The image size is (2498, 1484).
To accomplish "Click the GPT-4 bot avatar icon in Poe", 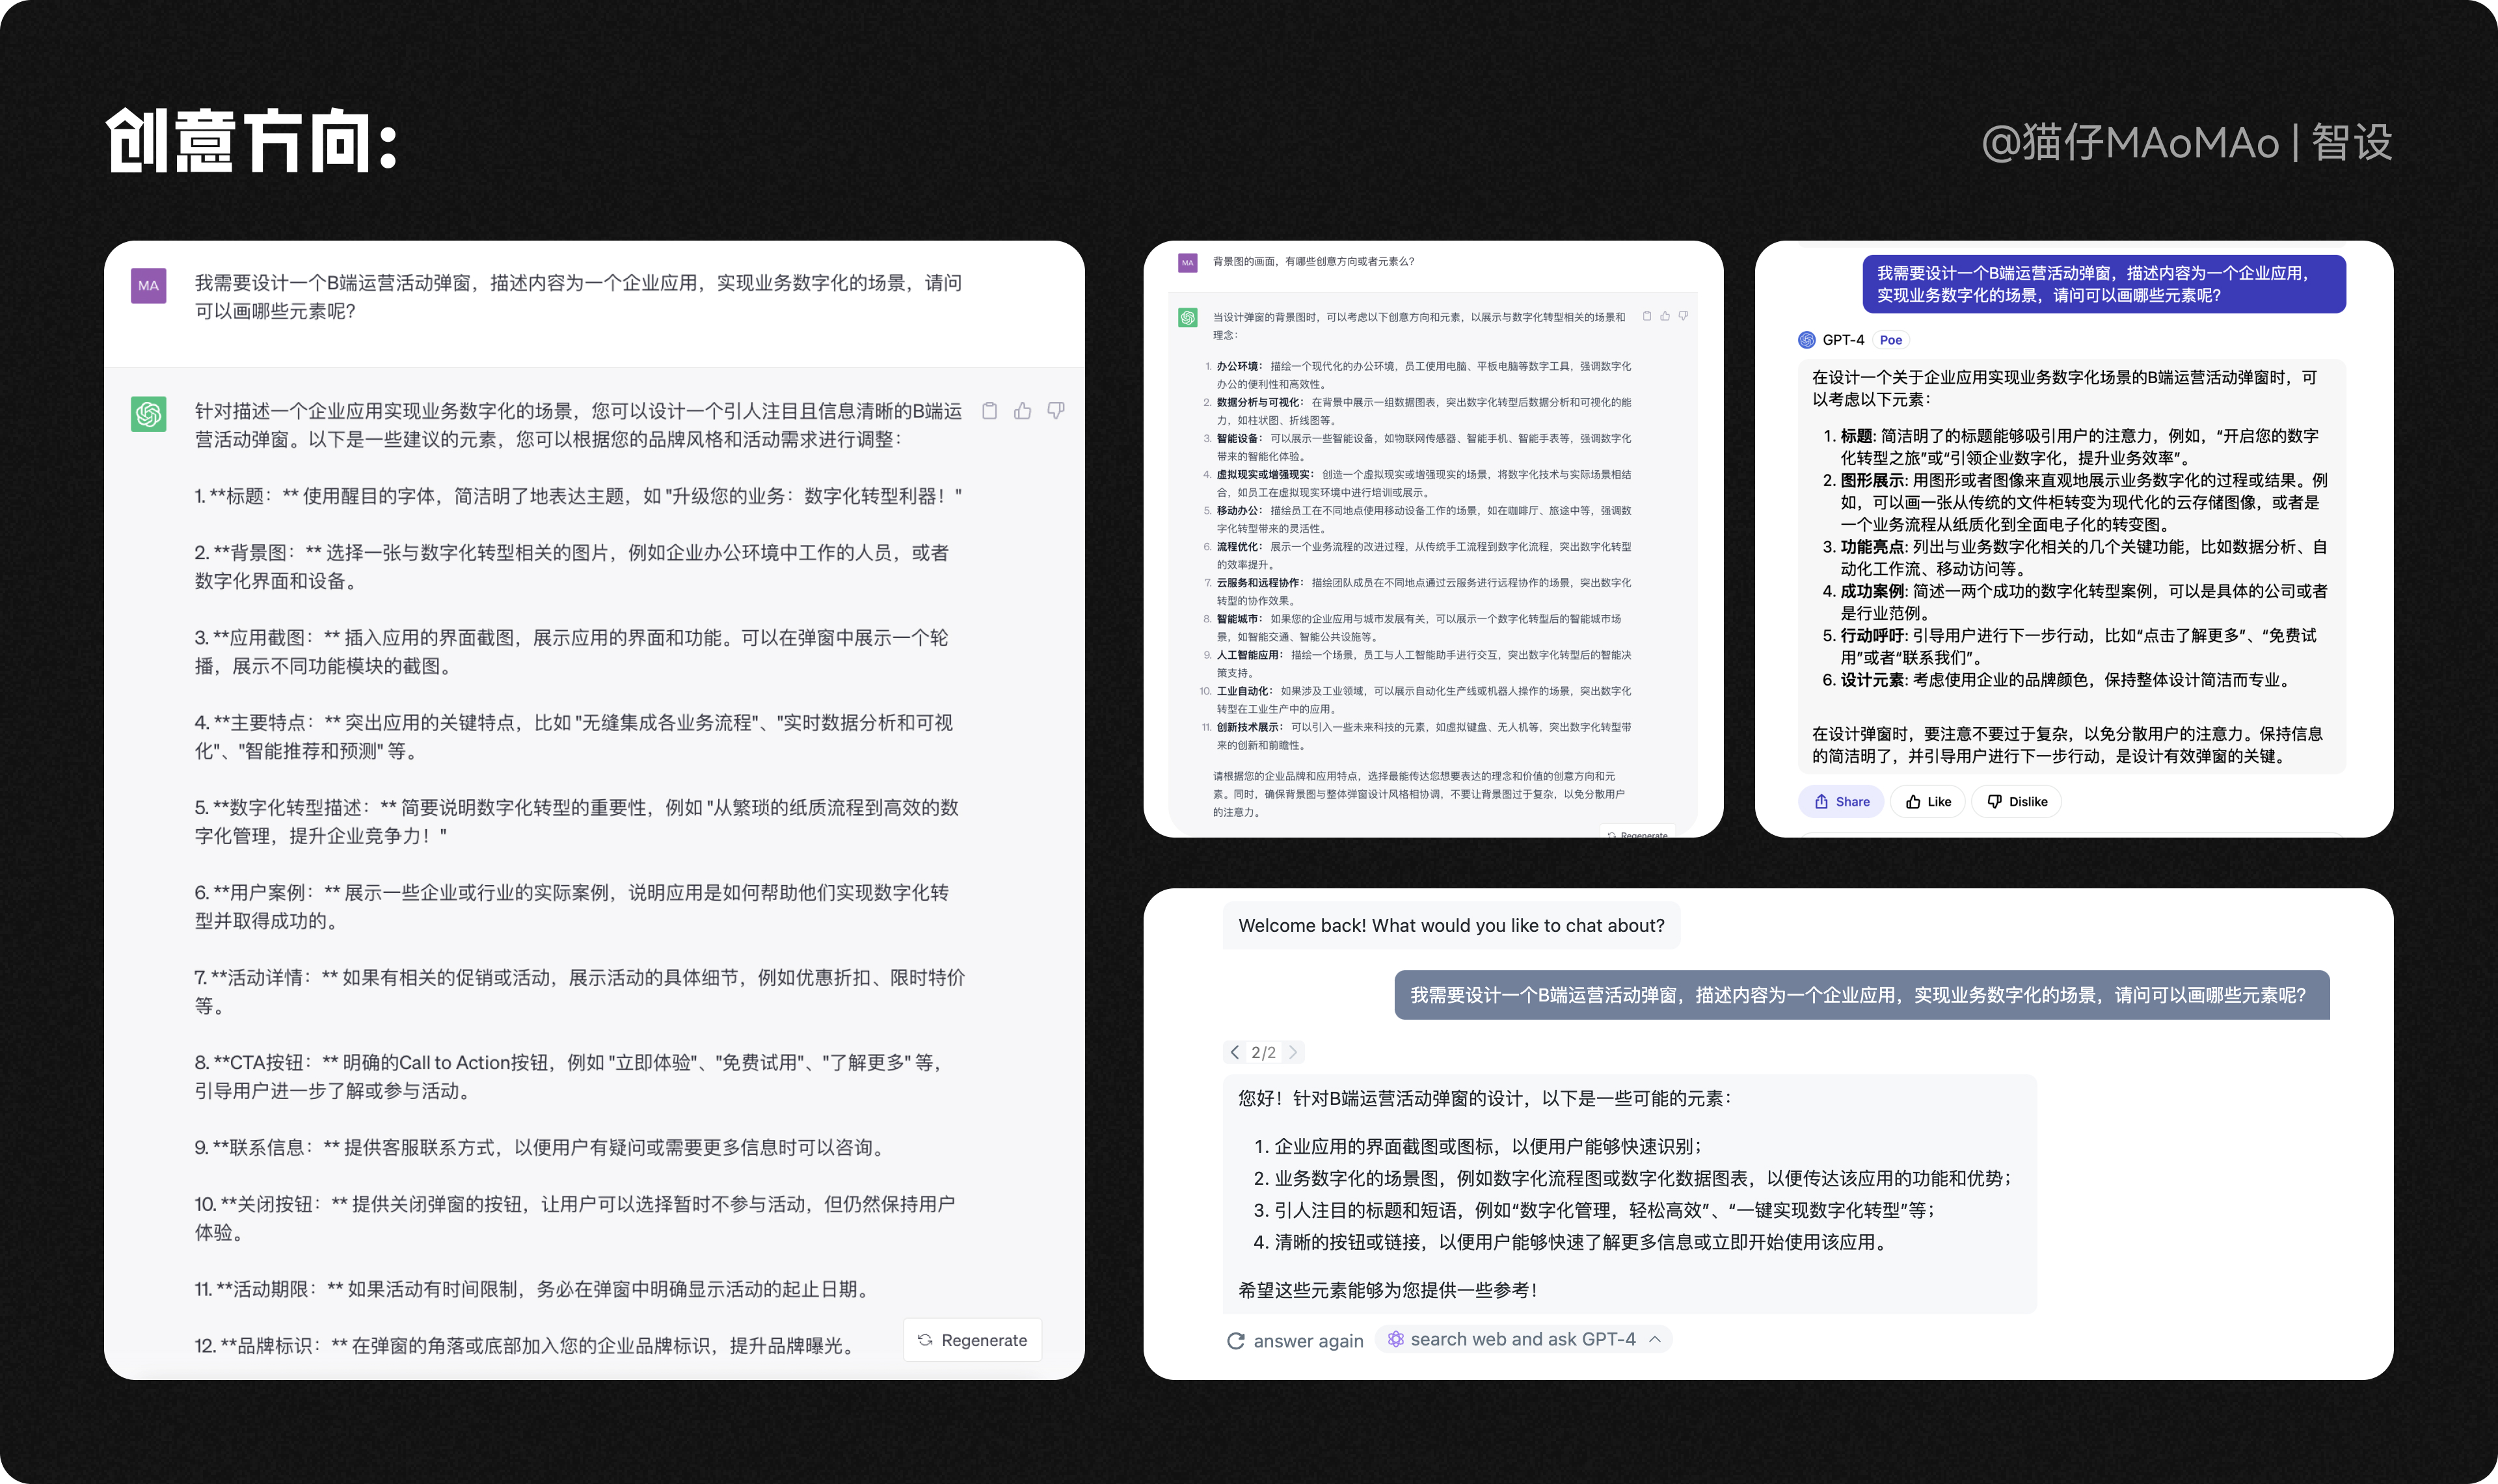I will pyautogui.click(x=1807, y=340).
